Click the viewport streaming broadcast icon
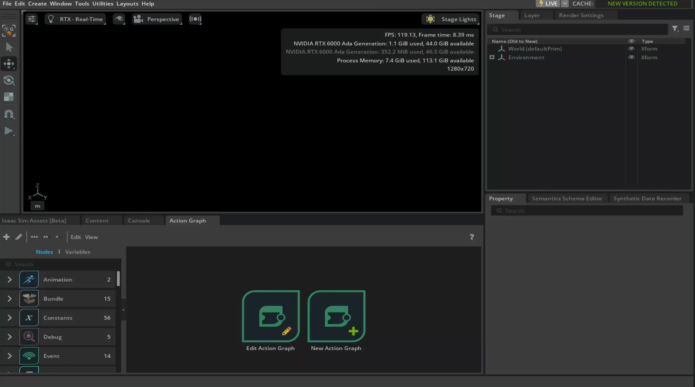The width and height of the screenshot is (695, 387). (x=195, y=19)
